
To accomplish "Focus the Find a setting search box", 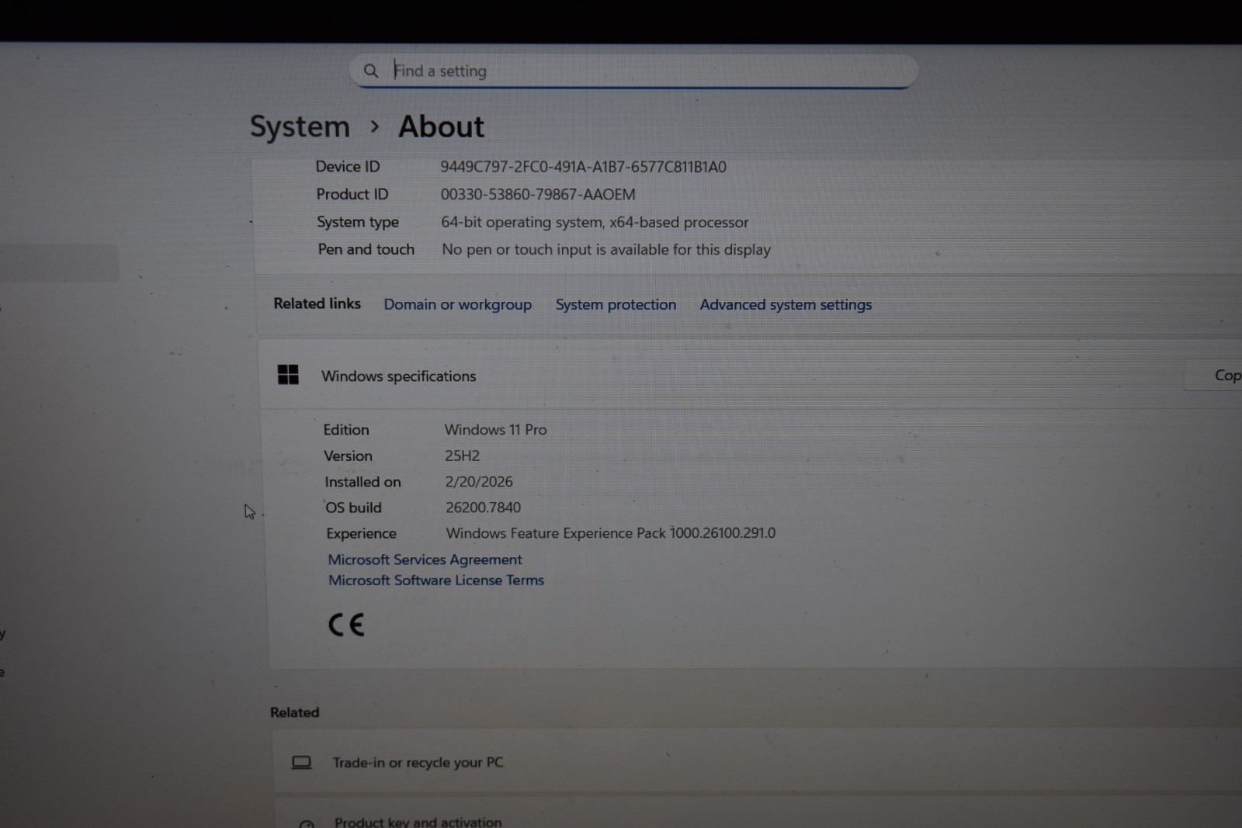I will click(x=633, y=71).
